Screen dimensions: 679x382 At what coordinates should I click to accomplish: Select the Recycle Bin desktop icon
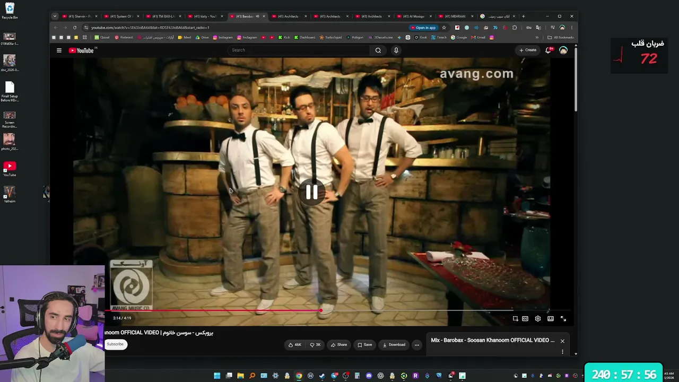tap(10, 11)
